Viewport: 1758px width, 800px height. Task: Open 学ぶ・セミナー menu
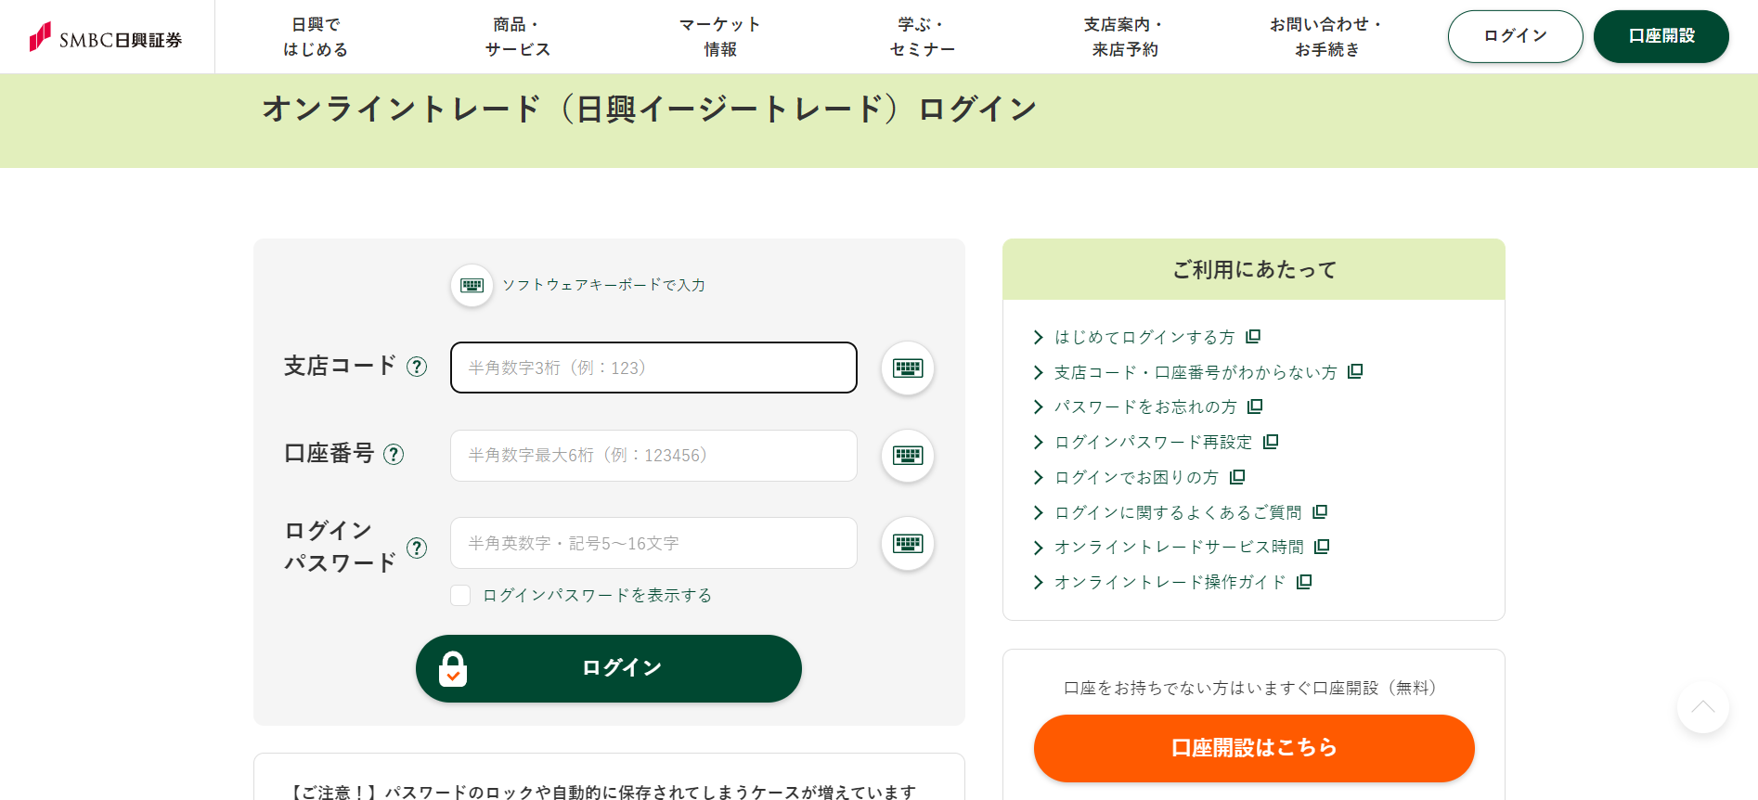tap(923, 37)
